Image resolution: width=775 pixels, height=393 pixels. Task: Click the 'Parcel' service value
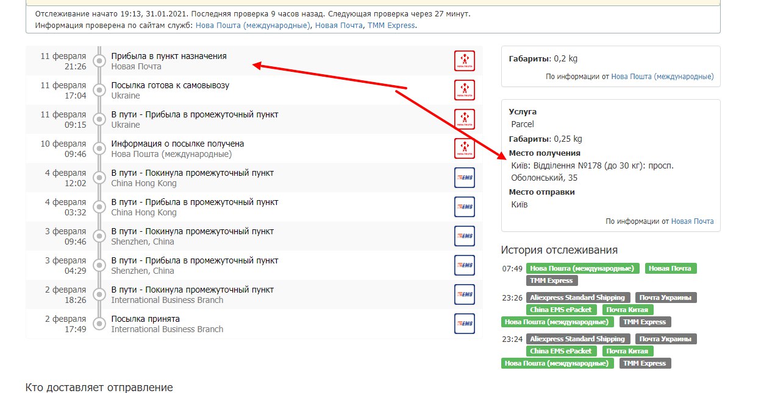point(523,124)
